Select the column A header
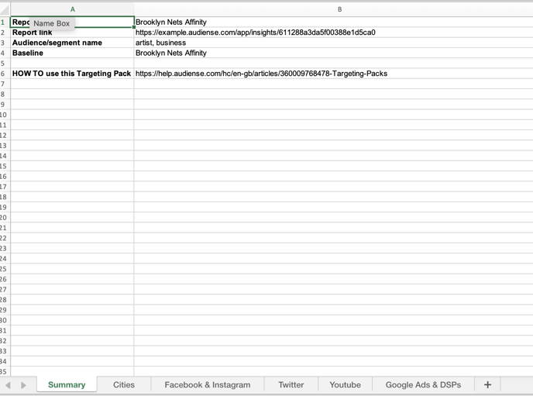Image resolution: width=533 pixels, height=396 pixels. (72, 9)
